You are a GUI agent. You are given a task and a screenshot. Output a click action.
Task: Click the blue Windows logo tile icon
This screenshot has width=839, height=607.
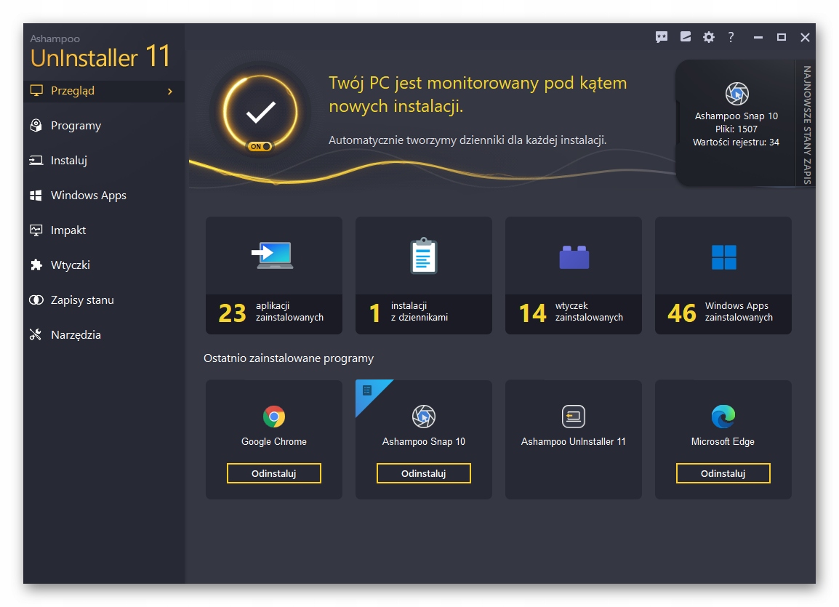point(723,257)
